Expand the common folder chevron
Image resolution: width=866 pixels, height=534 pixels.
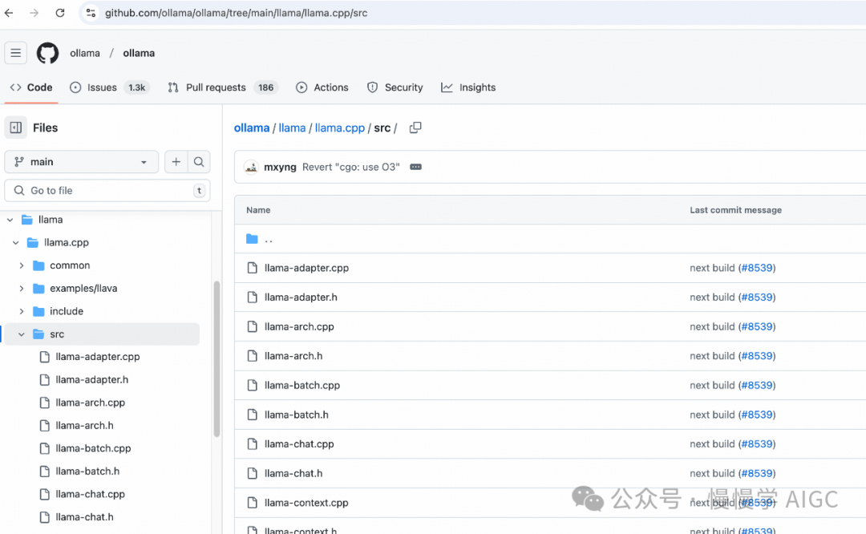[22, 265]
